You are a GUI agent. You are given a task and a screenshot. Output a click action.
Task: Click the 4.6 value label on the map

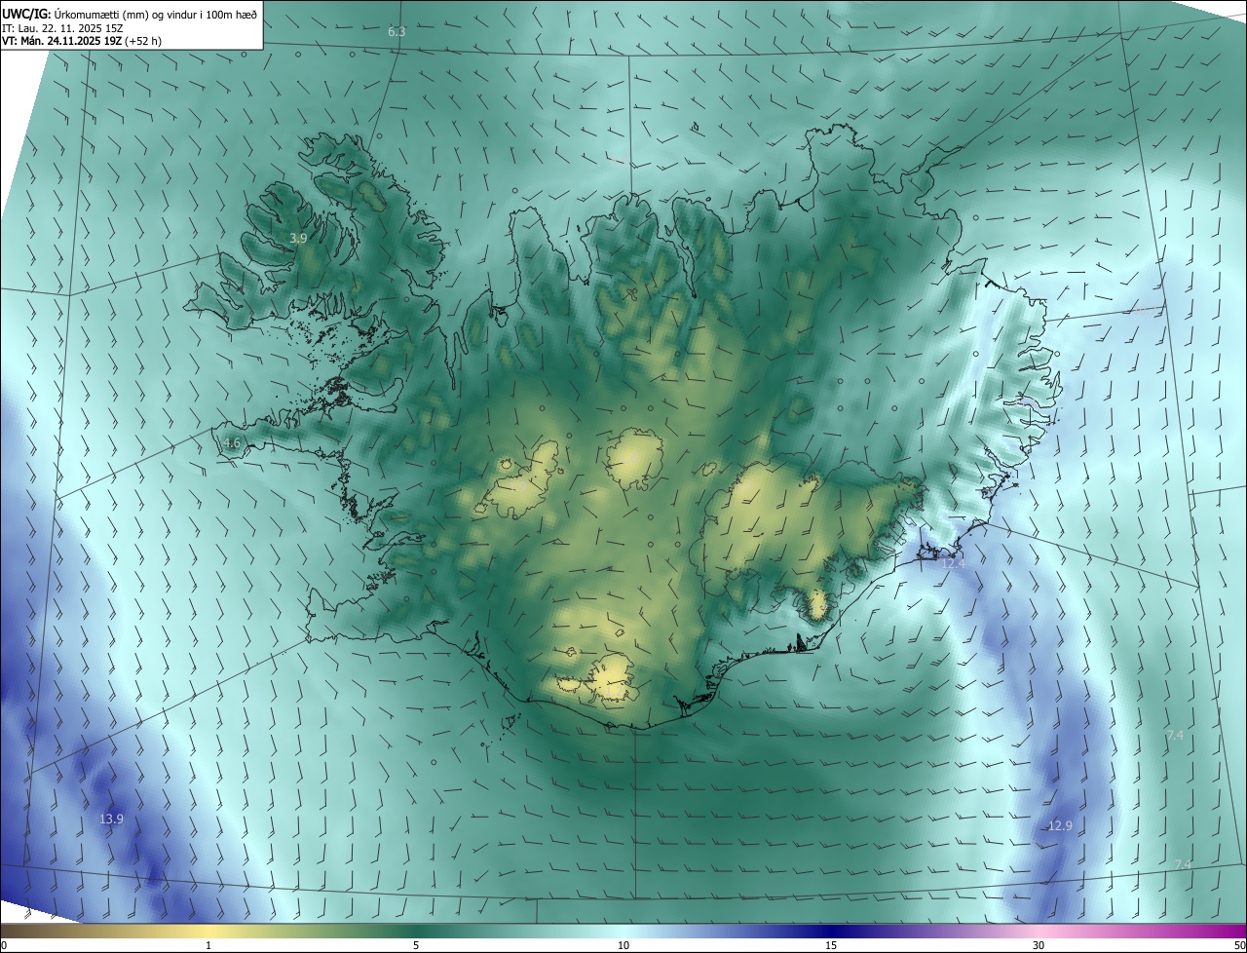tap(232, 443)
